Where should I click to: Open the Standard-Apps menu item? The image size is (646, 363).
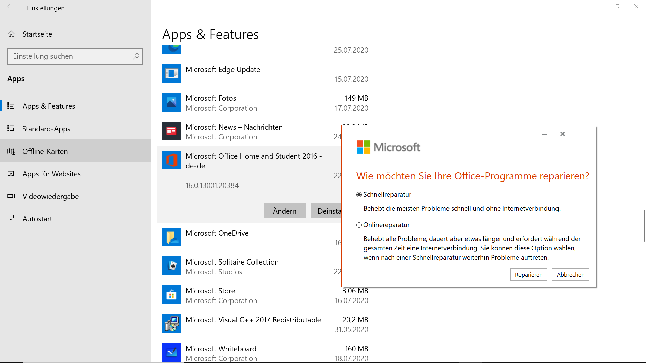[75, 128]
